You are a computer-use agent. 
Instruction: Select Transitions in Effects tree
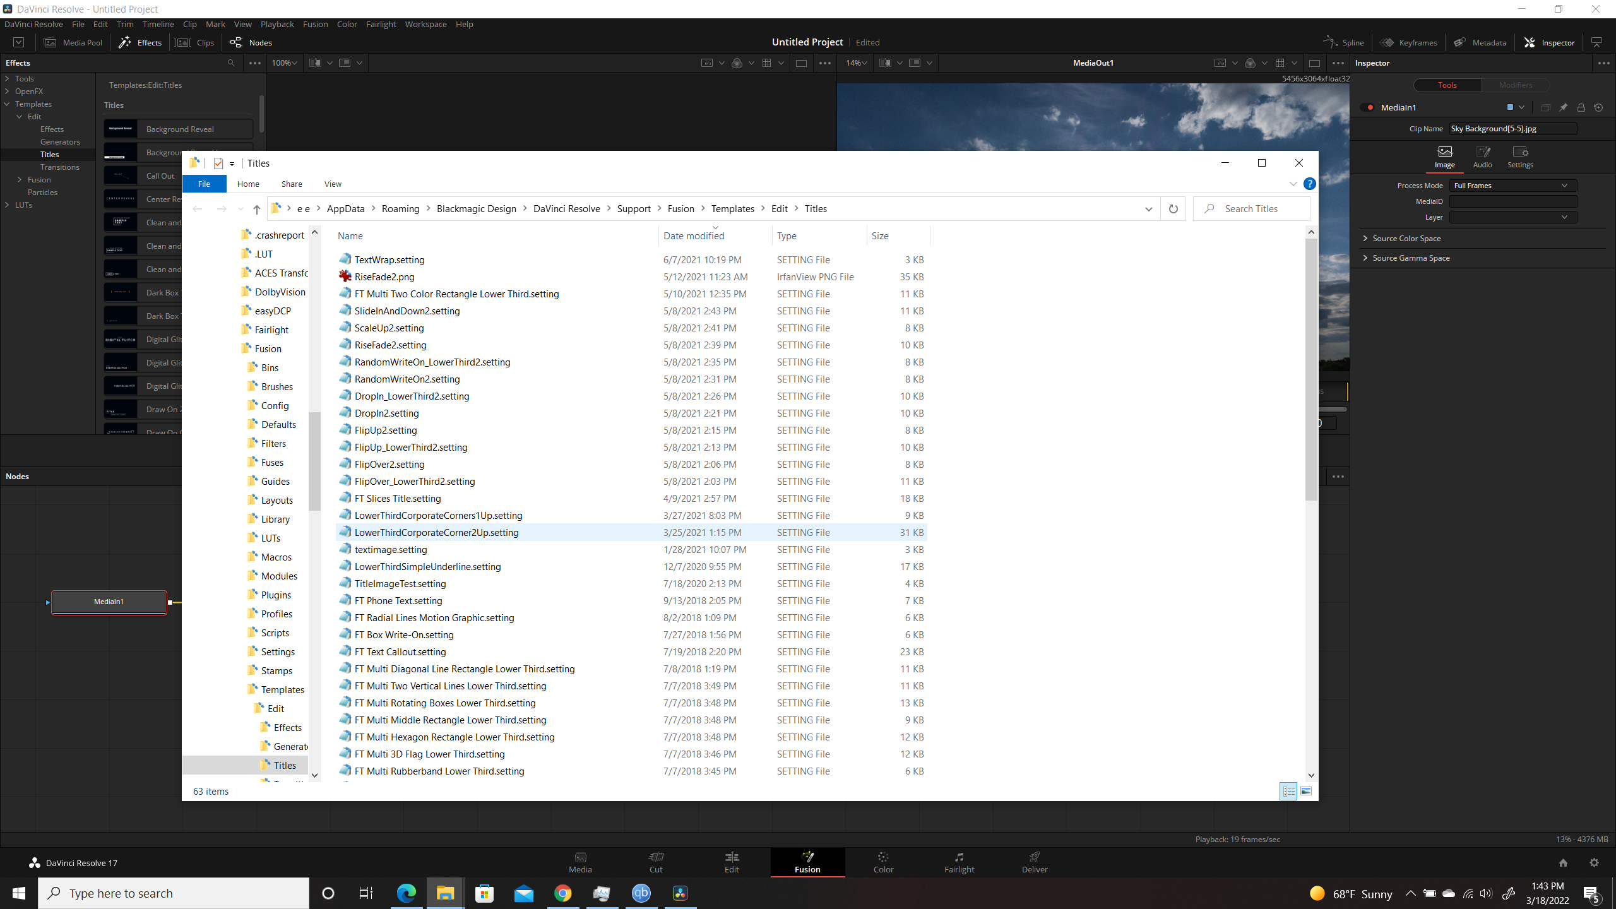coord(59,167)
